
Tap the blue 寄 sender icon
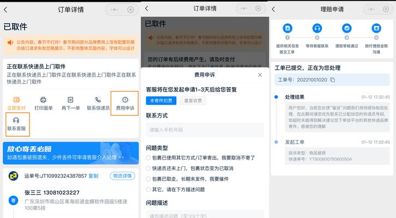[x=13, y=201]
